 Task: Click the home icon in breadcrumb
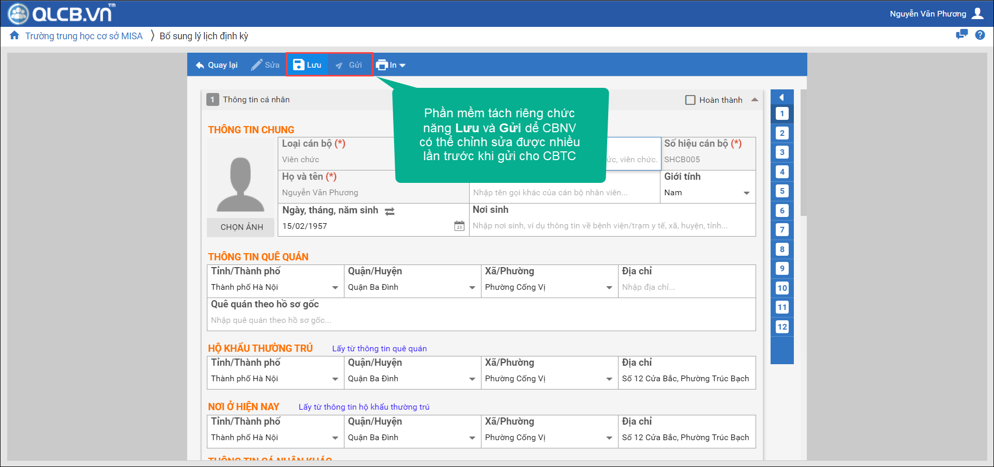[x=14, y=36]
